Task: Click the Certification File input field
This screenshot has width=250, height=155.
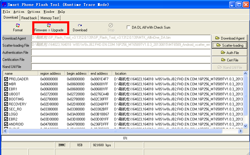Action: click(x=121, y=60)
